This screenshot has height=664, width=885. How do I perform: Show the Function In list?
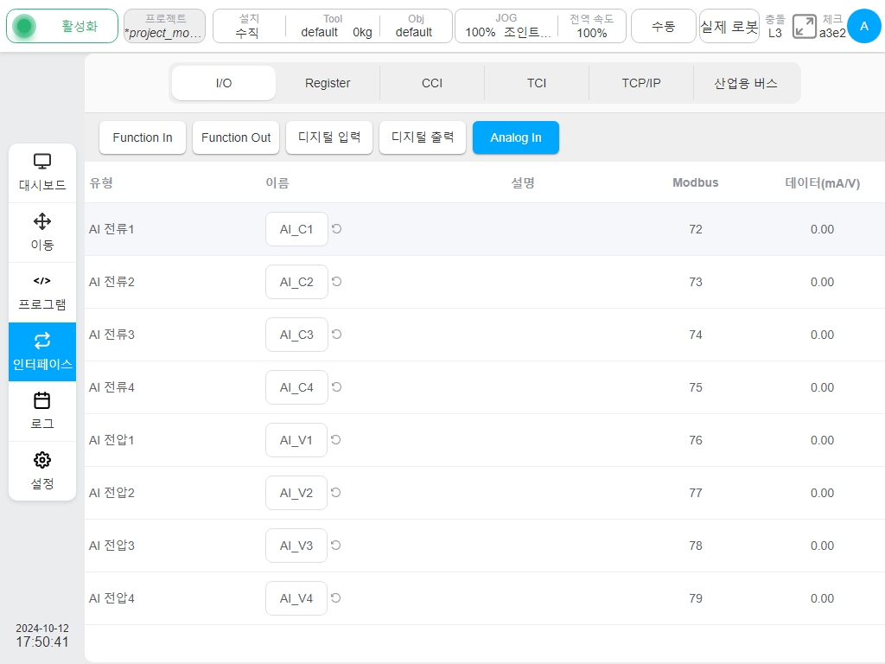click(143, 137)
